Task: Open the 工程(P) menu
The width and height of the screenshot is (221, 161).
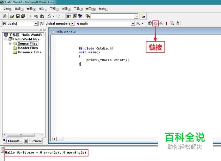Action: [54, 9]
